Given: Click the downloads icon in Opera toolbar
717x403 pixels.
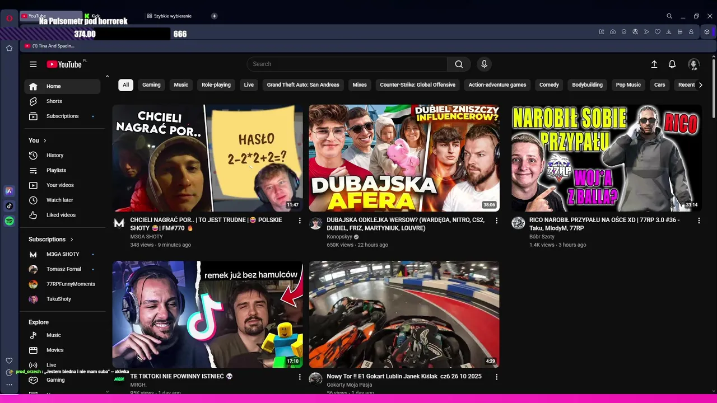Looking at the screenshot, I should click(669, 32).
